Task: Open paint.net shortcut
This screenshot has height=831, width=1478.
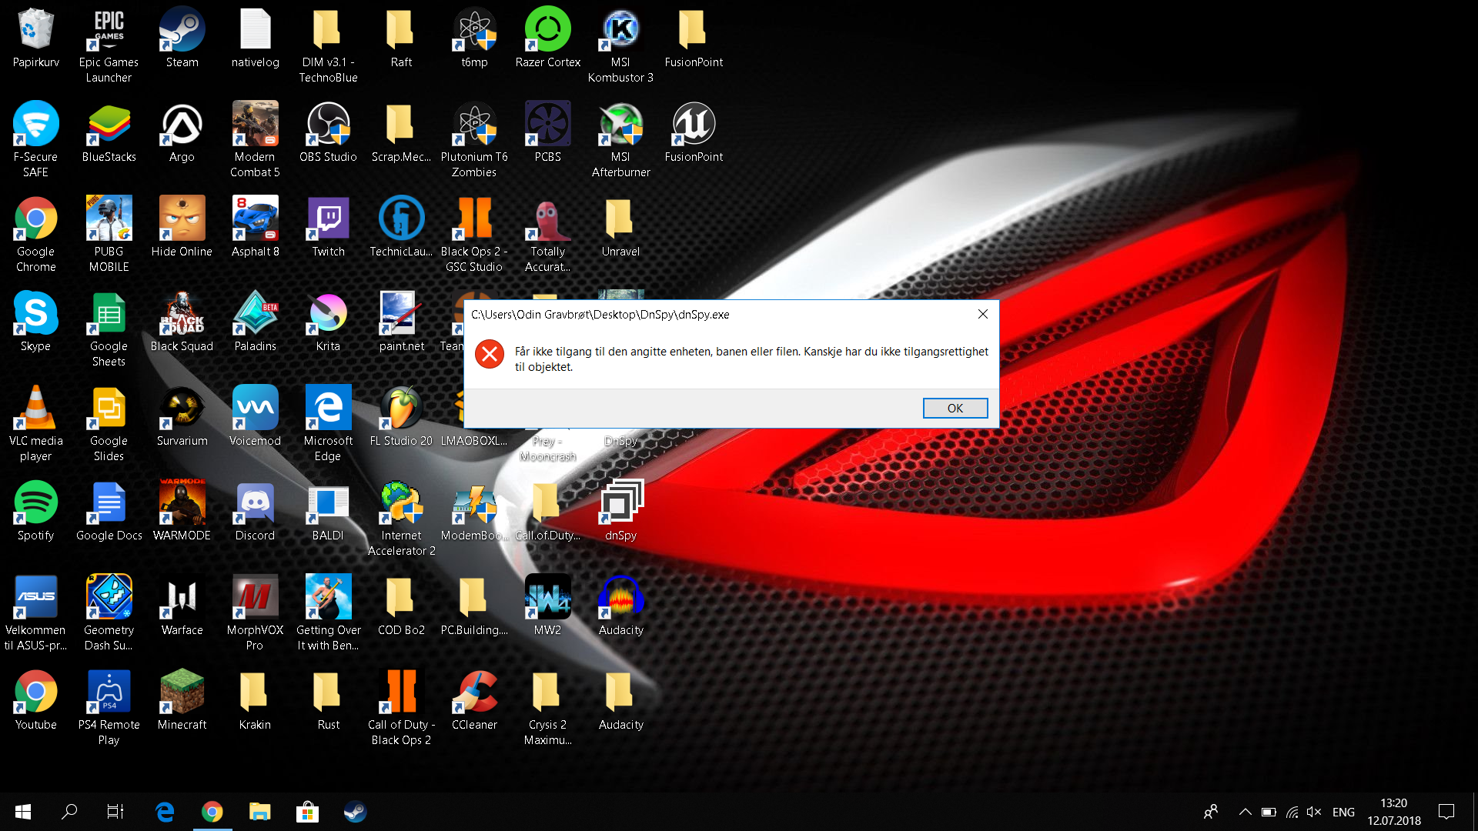Action: click(x=401, y=322)
